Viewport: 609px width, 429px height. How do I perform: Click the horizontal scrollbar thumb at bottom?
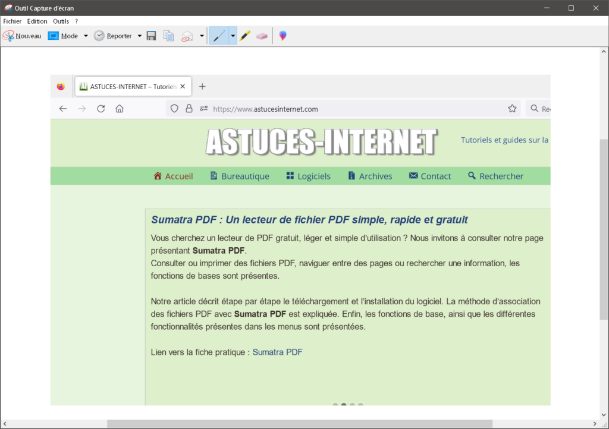tap(299, 424)
